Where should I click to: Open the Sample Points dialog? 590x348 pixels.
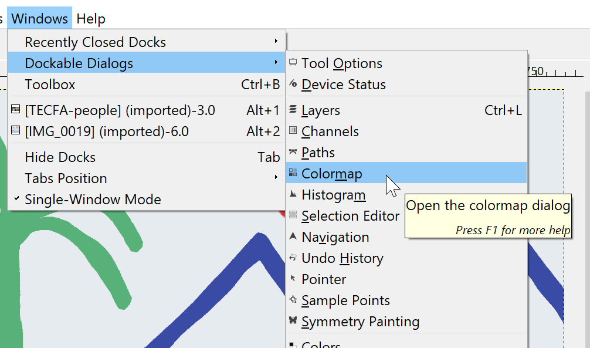pyautogui.click(x=345, y=300)
